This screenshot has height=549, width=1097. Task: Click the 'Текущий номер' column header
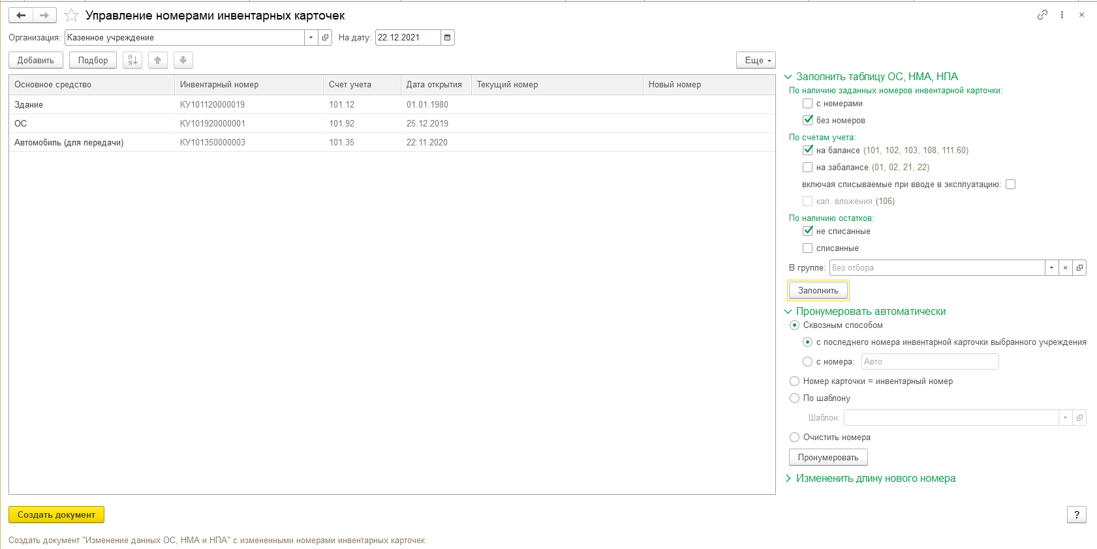click(x=557, y=85)
